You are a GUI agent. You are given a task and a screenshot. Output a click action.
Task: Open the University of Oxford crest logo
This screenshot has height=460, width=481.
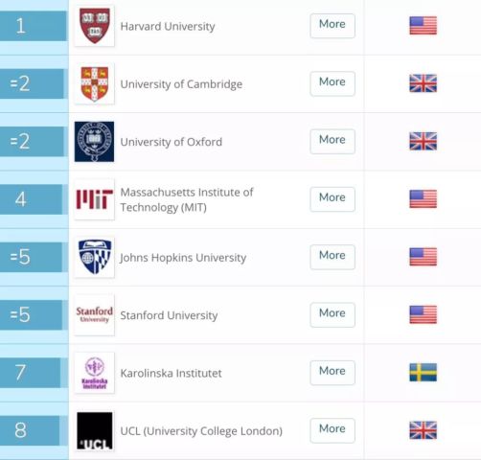click(x=94, y=142)
